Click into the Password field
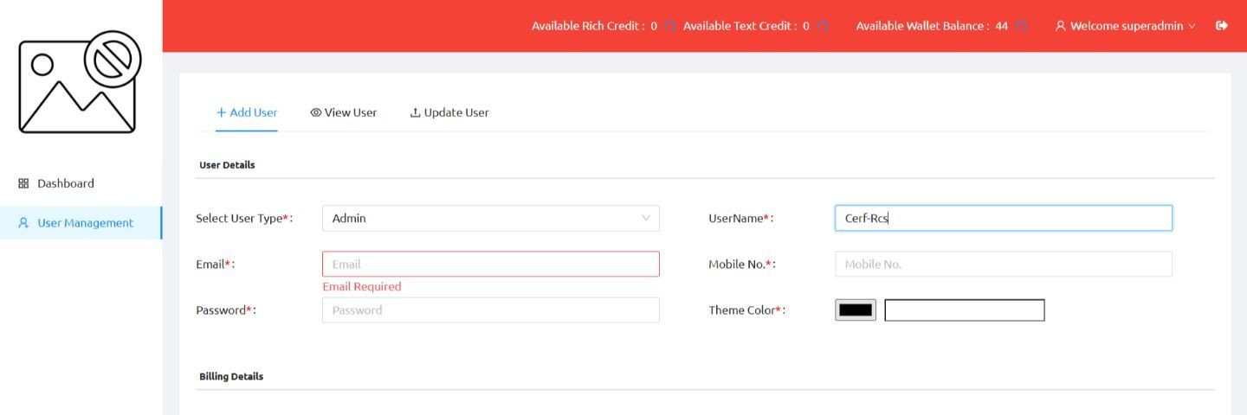Screen dimensions: 1247x415 490,310
